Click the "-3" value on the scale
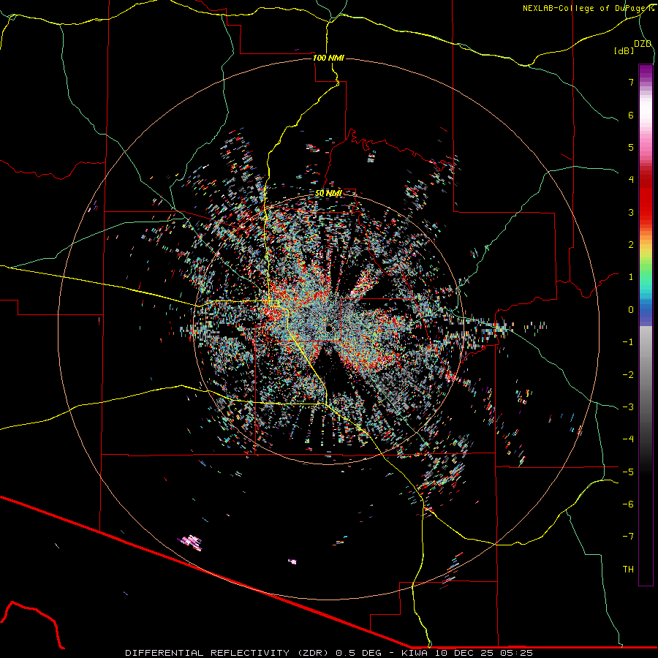Viewport: 658px width, 658px height. [628, 407]
